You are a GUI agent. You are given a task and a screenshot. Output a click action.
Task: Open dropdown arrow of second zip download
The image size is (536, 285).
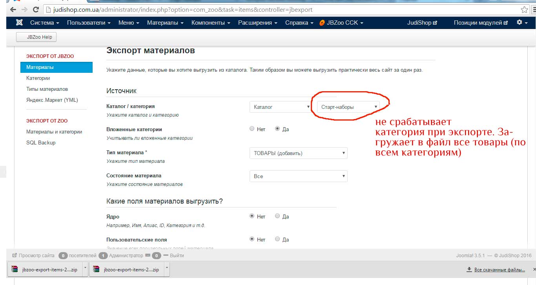pyautogui.click(x=167, y=269)
